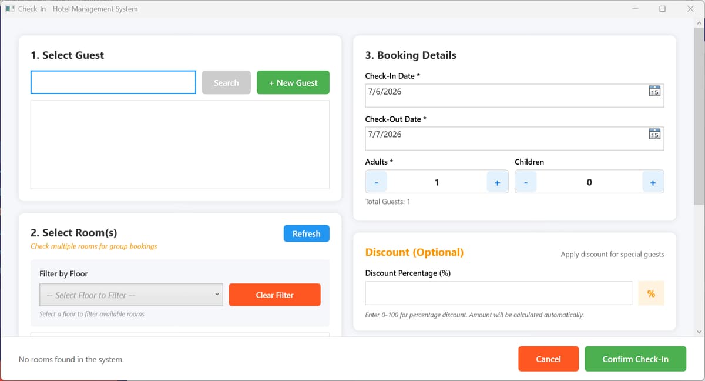Cancel the check-in
Viewport: 705px width, 381px height.
pyautogui.click(x=549, y=359)
